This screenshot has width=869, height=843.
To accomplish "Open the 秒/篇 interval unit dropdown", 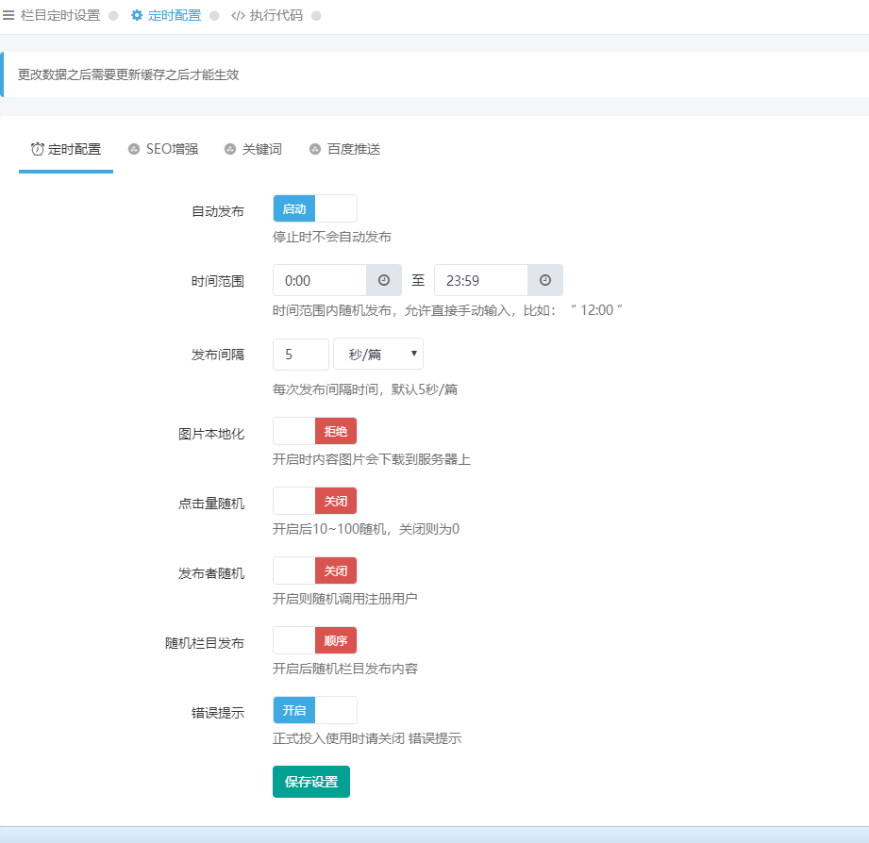I will pos(378,354).
